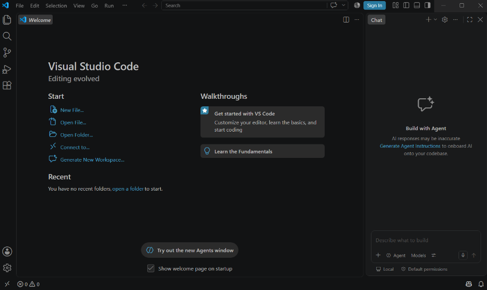Try out the new Agents window
Viewport: 487px width, 290px height.
click(x=189, y=250)
